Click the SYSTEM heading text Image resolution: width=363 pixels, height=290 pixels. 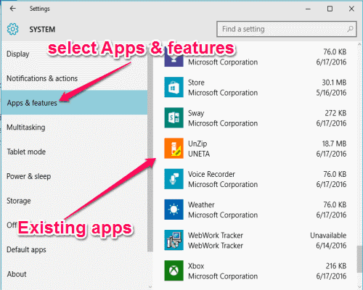coord(42,30)
